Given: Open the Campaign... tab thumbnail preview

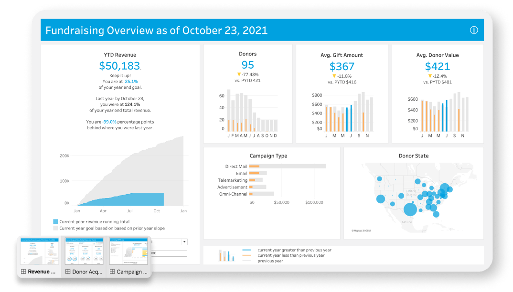Looking at the screenshot, I should pyautogui.click(x=129, y=251).
